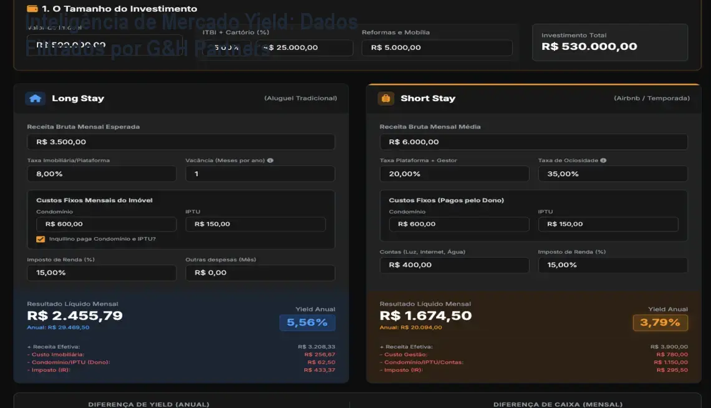Edit the ITBI + Cartório percentage field
The width and height of the screenshot is (711, 408).
coord(226,47)
